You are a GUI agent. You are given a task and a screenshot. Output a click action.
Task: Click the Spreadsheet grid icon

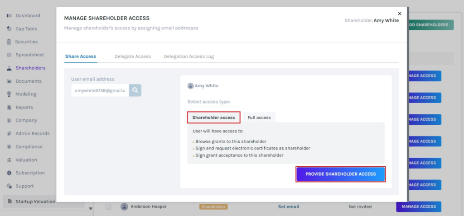[9, 55]
